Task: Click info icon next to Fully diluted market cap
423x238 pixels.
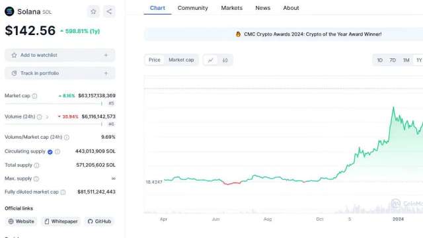Action: tap(63, 192)
